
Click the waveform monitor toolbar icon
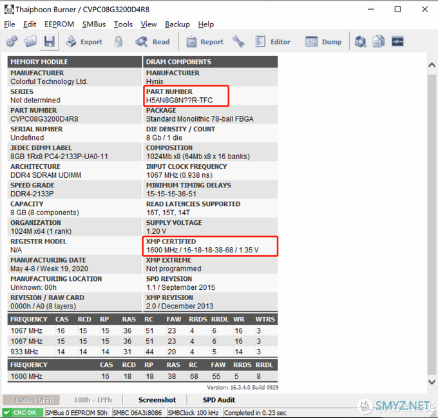397,42
